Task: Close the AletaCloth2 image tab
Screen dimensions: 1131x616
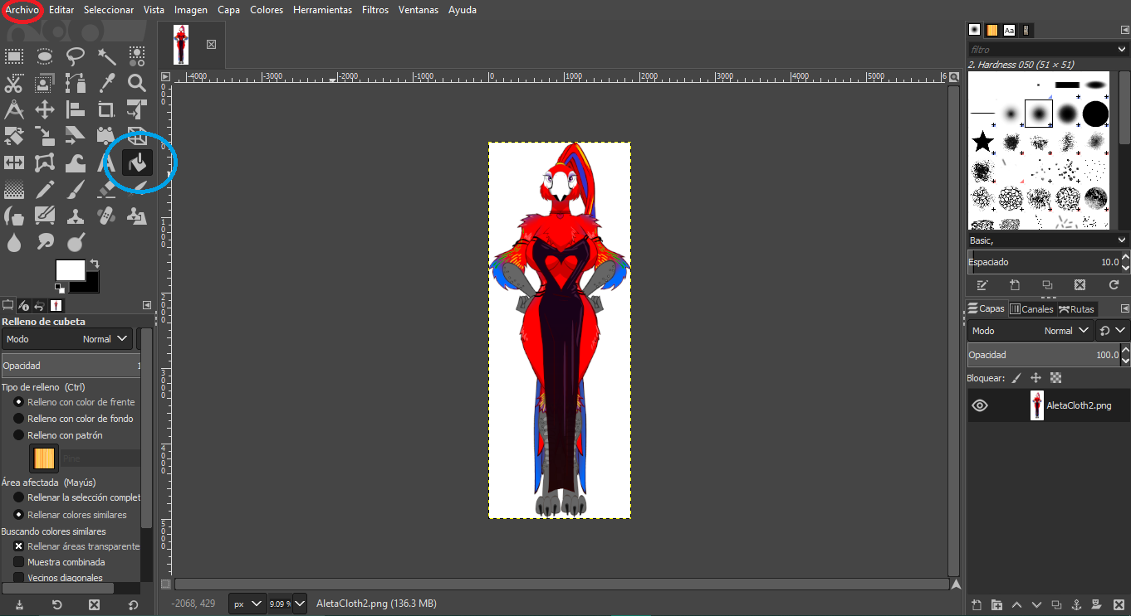Action: click(x=211, y=44)
